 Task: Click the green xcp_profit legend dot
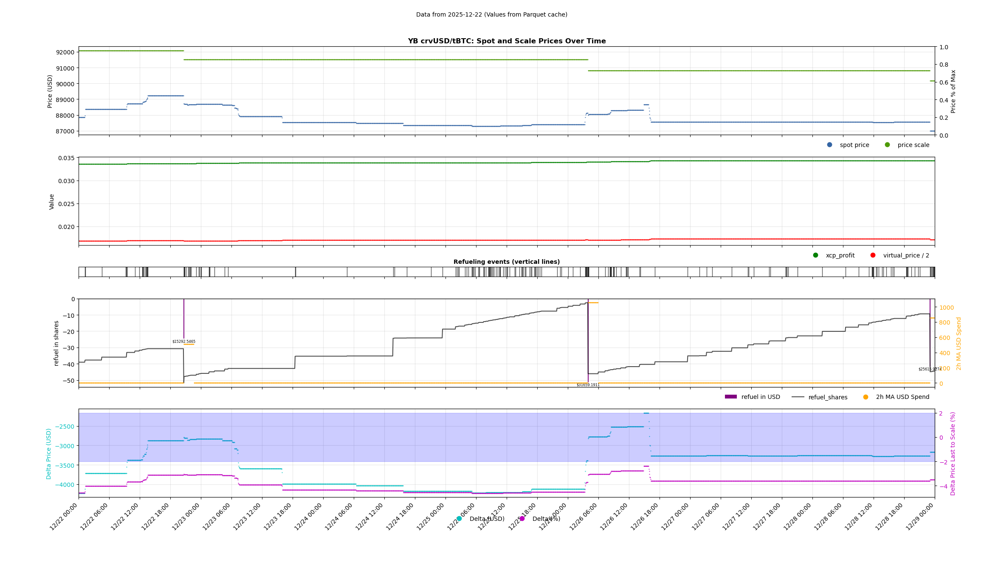tap(815, 255)
